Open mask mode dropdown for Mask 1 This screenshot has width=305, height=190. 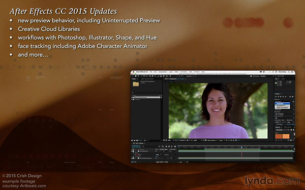[x=158, y=155]
